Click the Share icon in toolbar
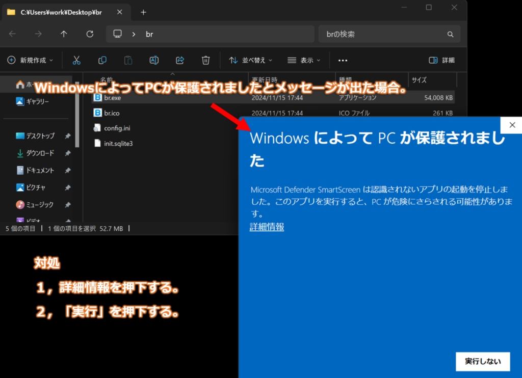The image size is (522, 378). click(x=180, y=60)
